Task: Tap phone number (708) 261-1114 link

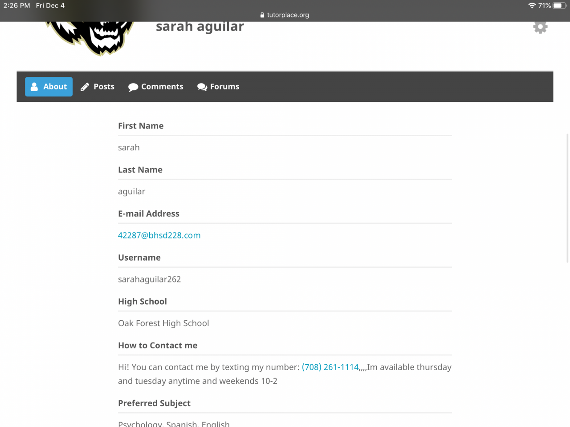Action: pos(330,367)
